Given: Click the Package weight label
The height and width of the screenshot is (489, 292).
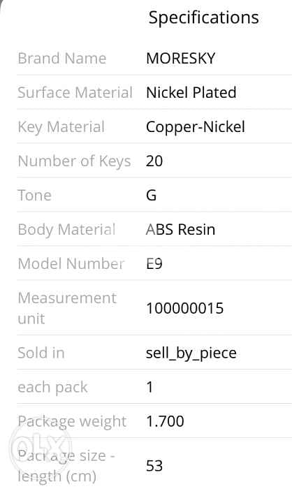Looking at the screenshot, I should pos(72,422).
